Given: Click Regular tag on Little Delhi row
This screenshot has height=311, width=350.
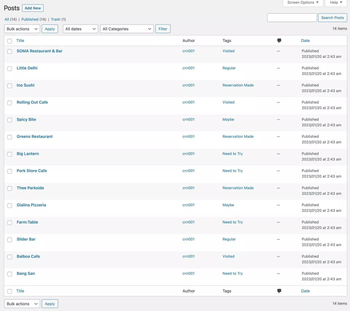Looking at the screenshot, I should pos(229,68).
